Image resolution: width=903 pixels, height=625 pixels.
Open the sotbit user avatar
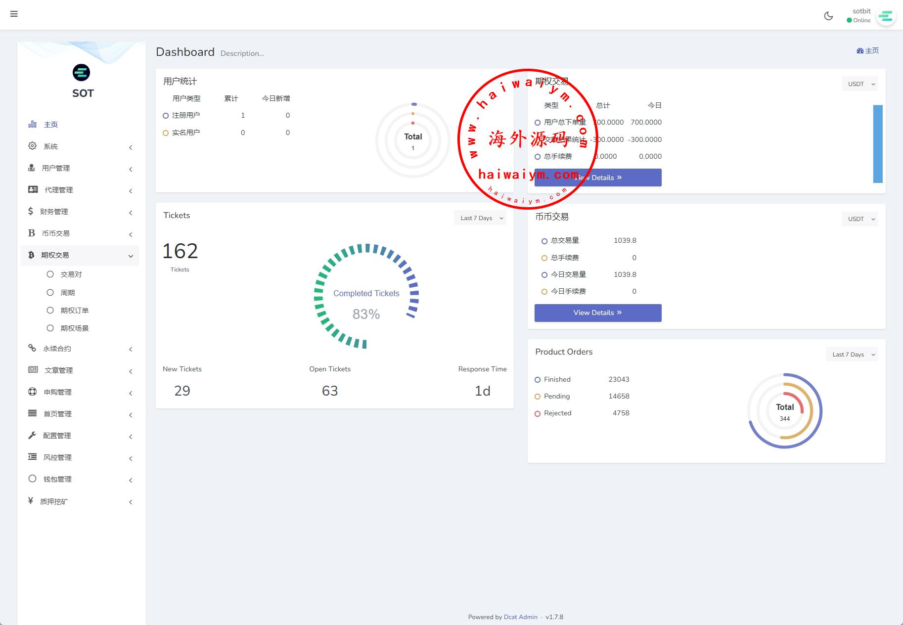pyautogui.click(x=886, y=16)
